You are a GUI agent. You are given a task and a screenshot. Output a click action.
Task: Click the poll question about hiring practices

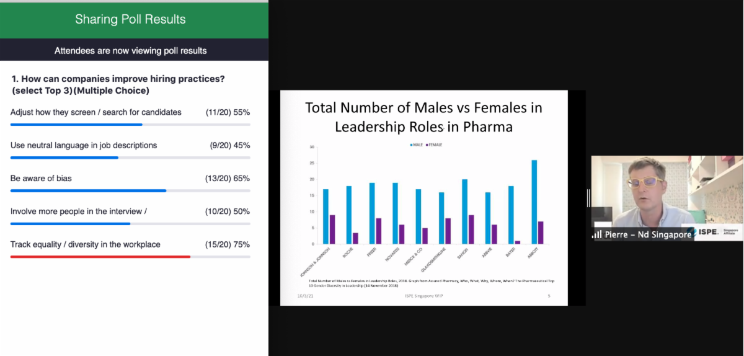click(x=118, y=85)
